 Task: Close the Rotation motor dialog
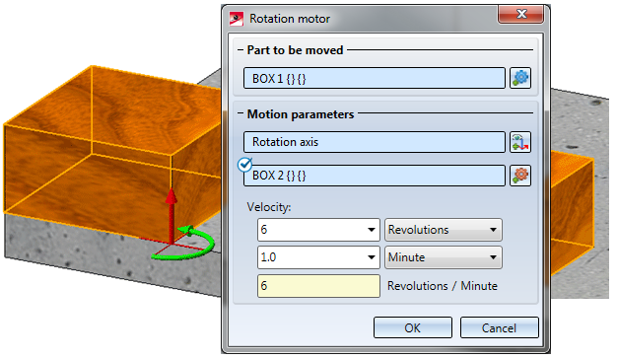click(521, 14)
